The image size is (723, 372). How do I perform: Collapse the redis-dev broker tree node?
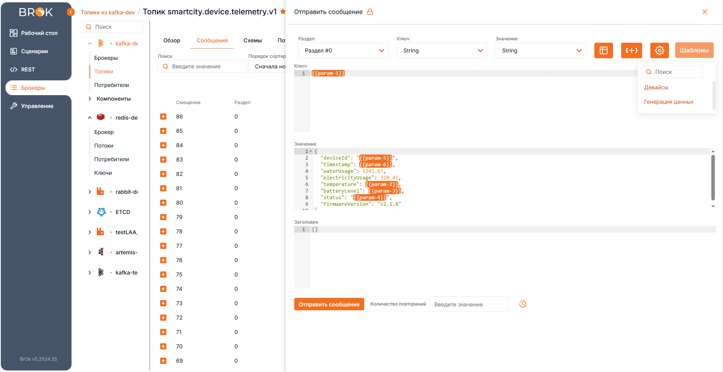pyautogui.click(x=90, y=118)
